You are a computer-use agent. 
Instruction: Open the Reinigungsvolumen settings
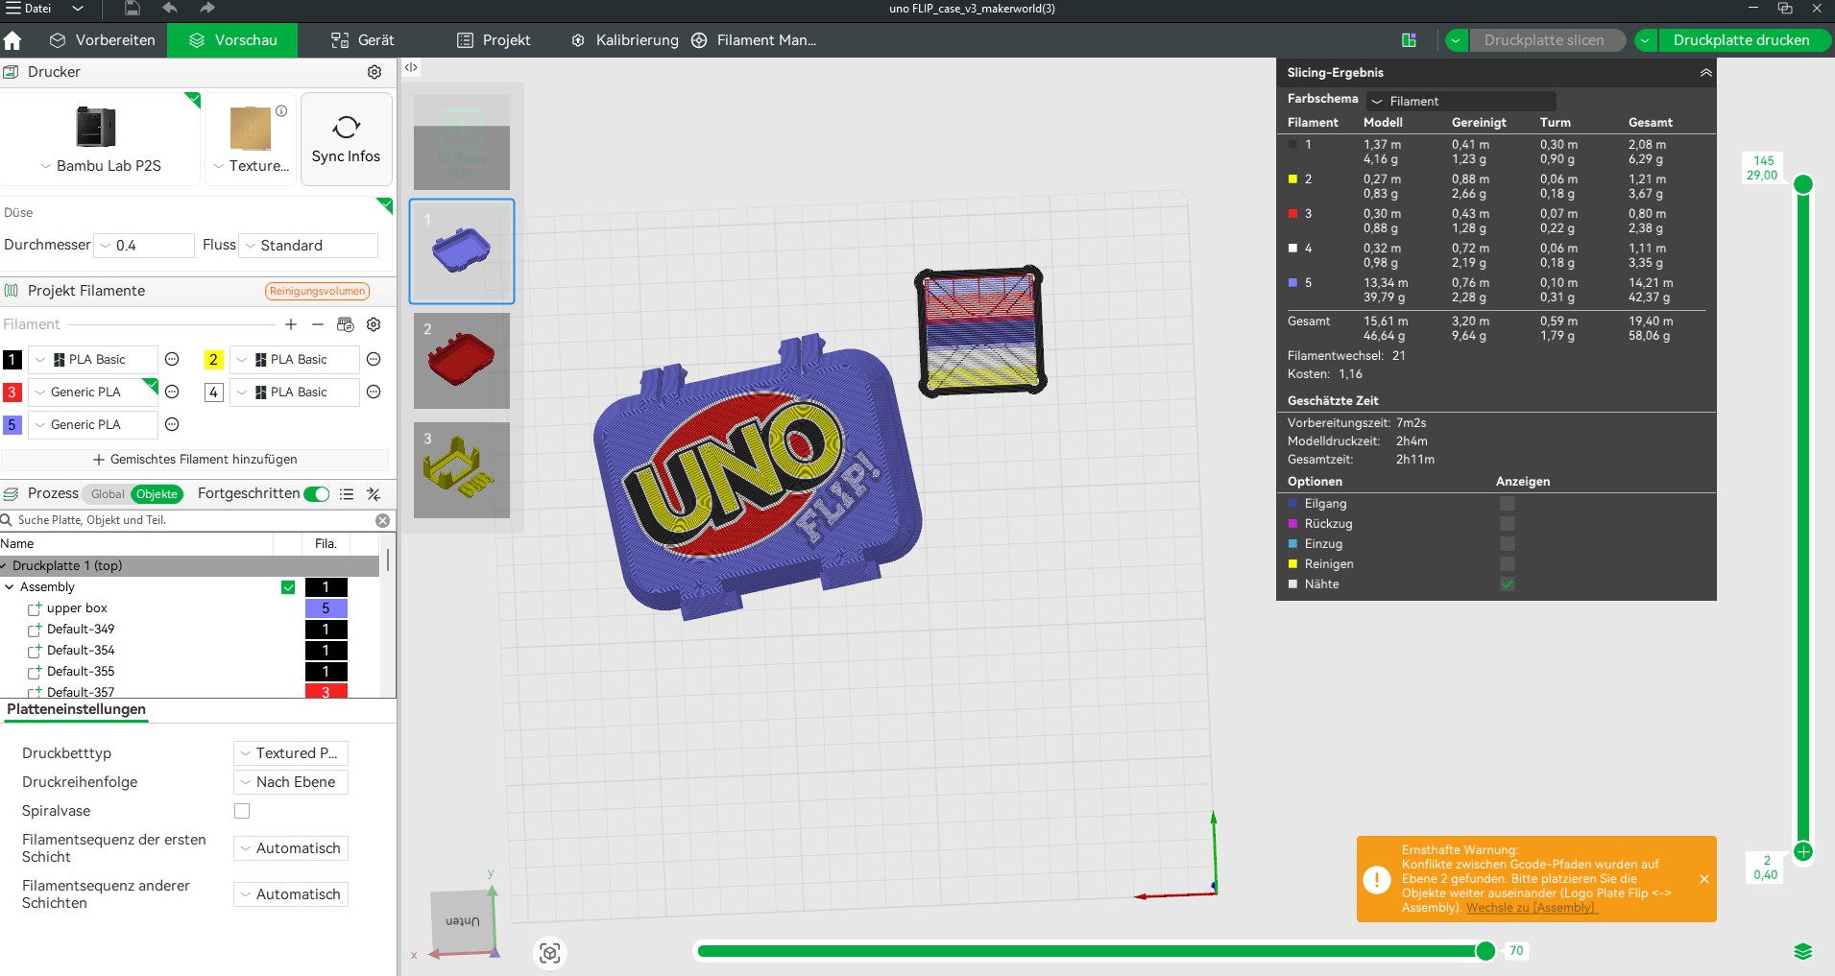tap(317, 292)
